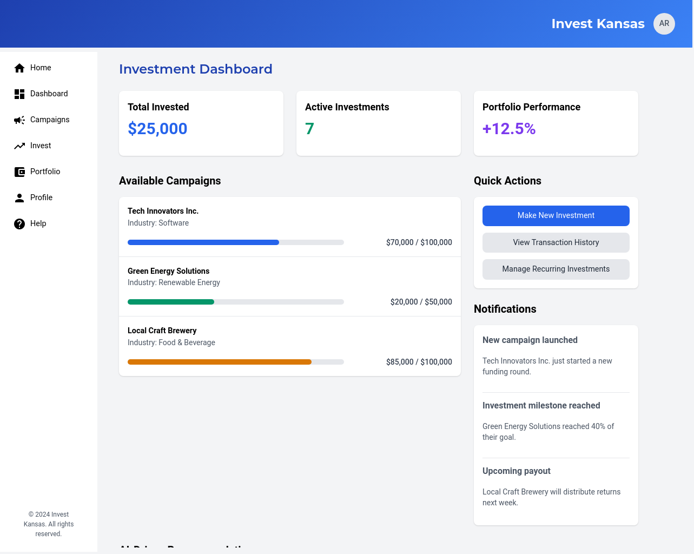Open the AR user avatar
The width and height of the screenshot is (694, 554).
pyautogui.click(x=664, y=24)
